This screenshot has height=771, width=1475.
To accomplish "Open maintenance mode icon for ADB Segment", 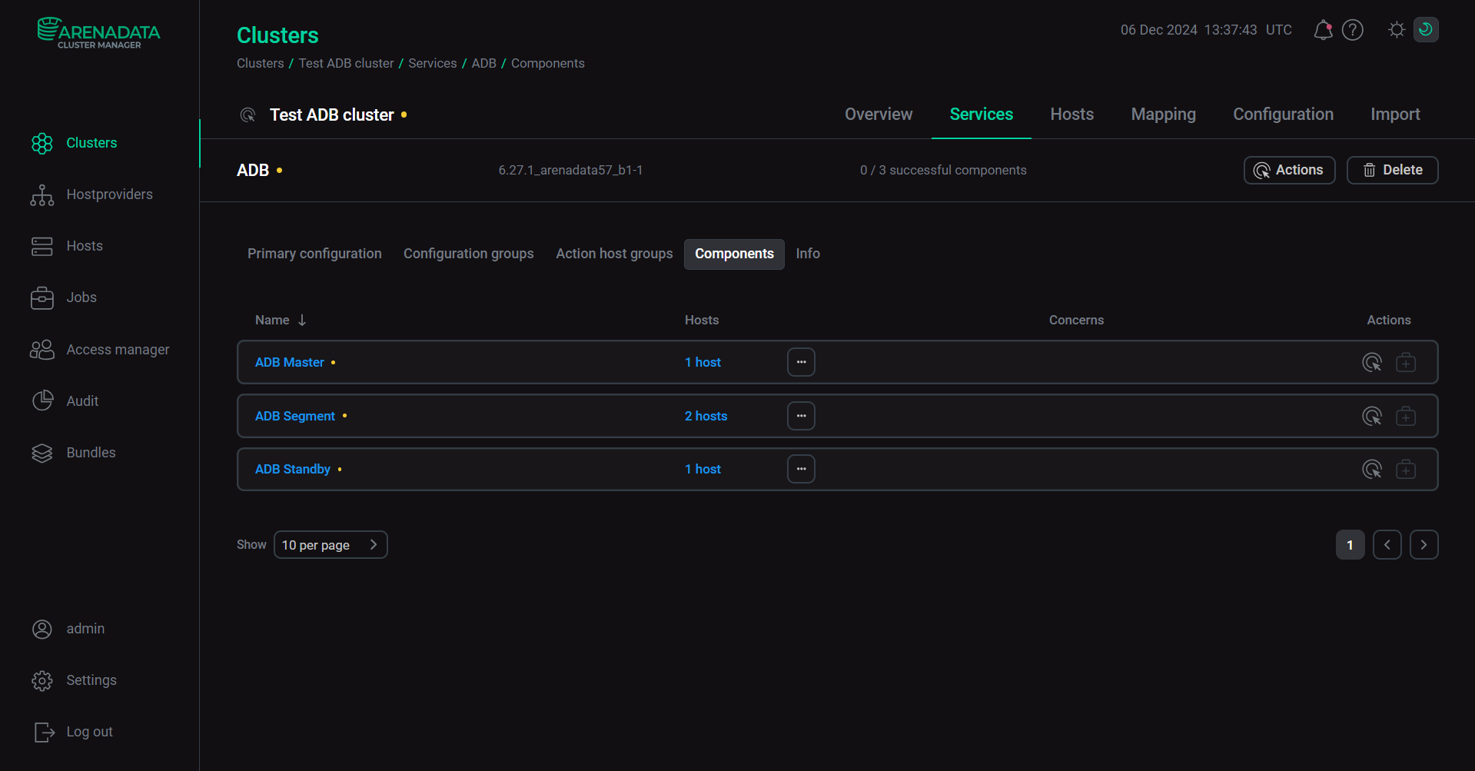I will (x=1406, y=416).
